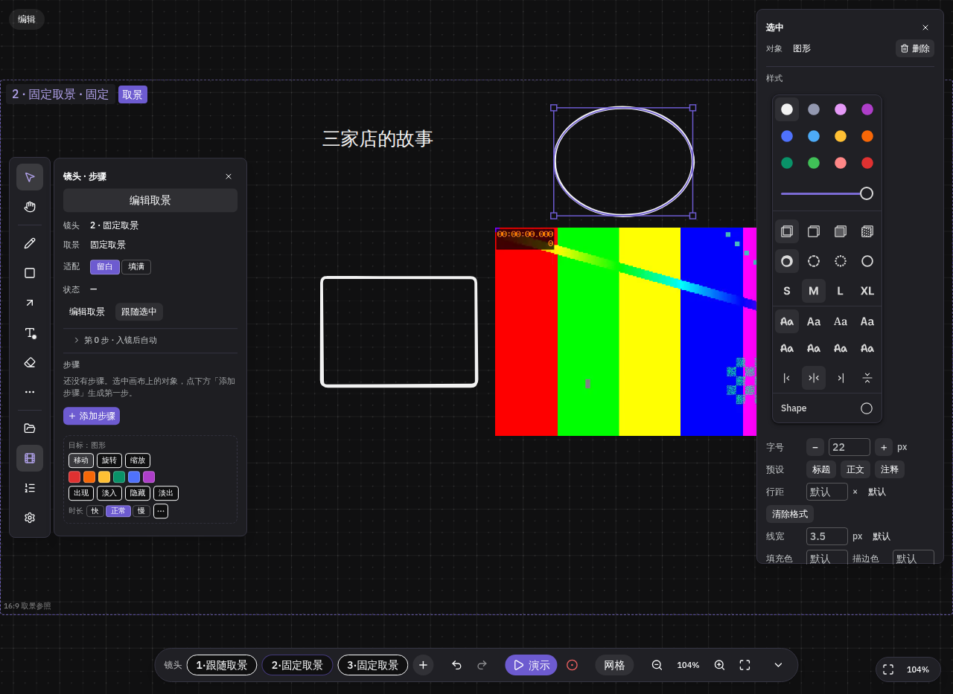
Task: Pick the rectangle shape tool
Action: [30, 273]
